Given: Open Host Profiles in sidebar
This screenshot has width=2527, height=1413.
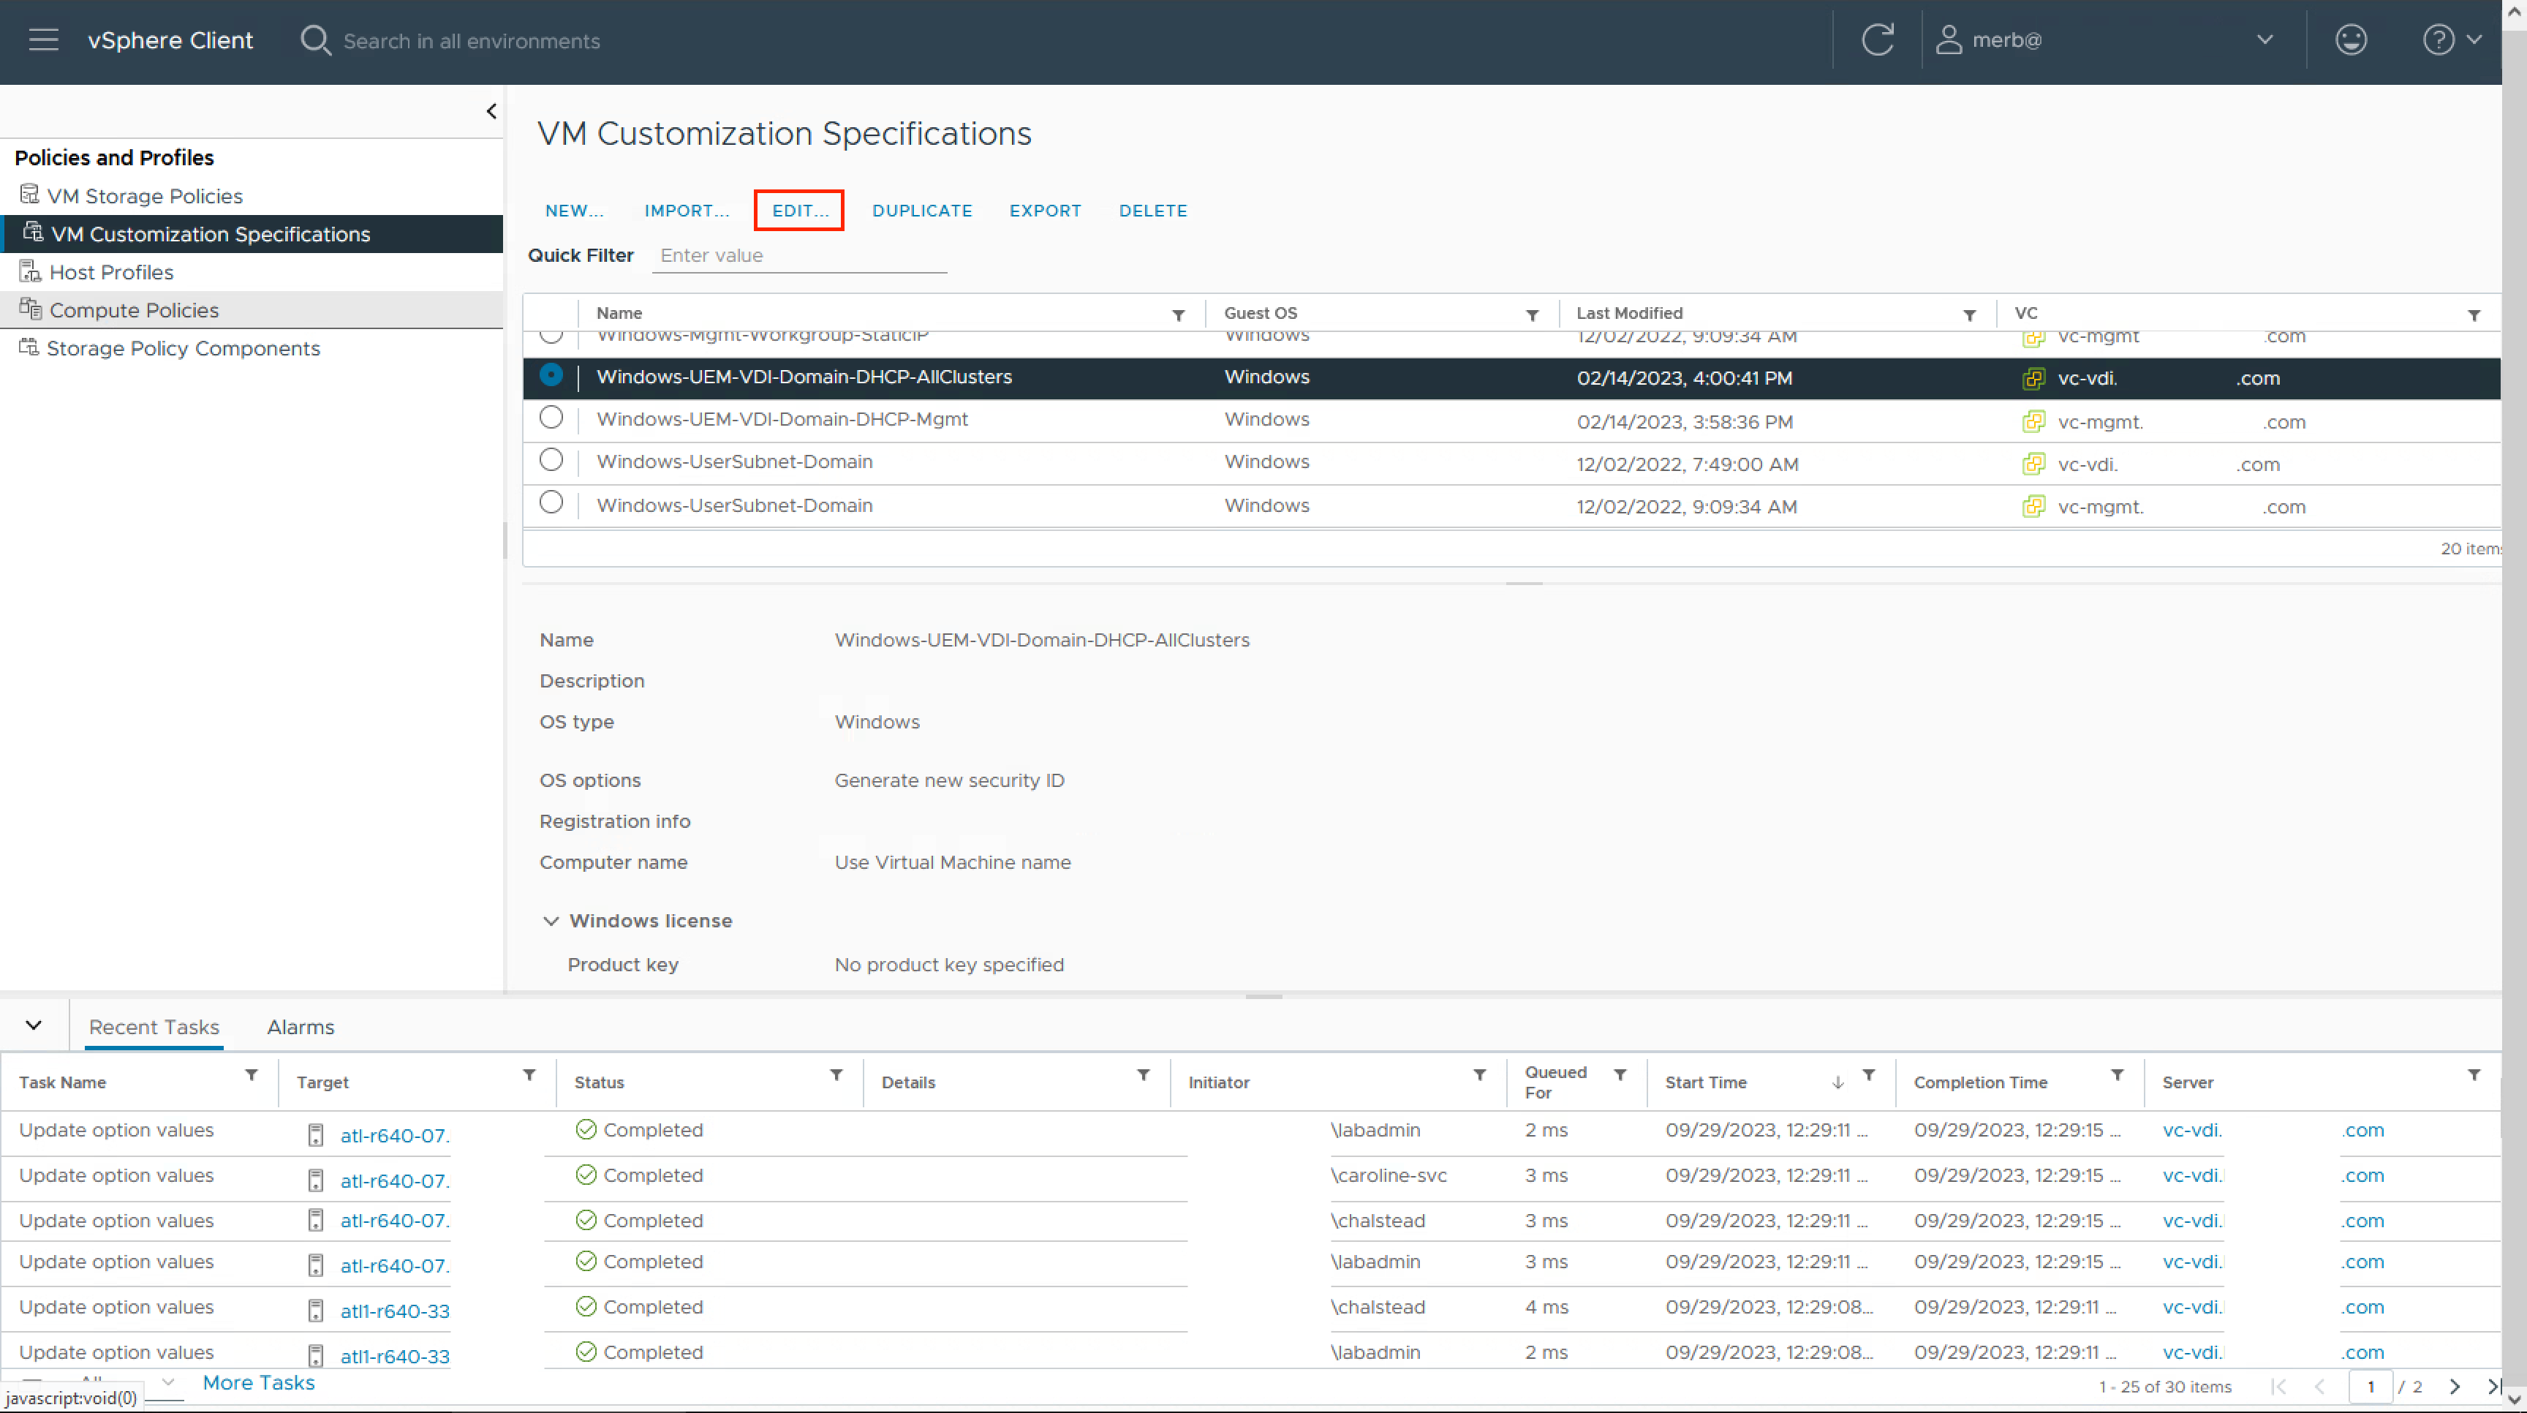Looking at the screenshot, I should click(x=111, y=272).
